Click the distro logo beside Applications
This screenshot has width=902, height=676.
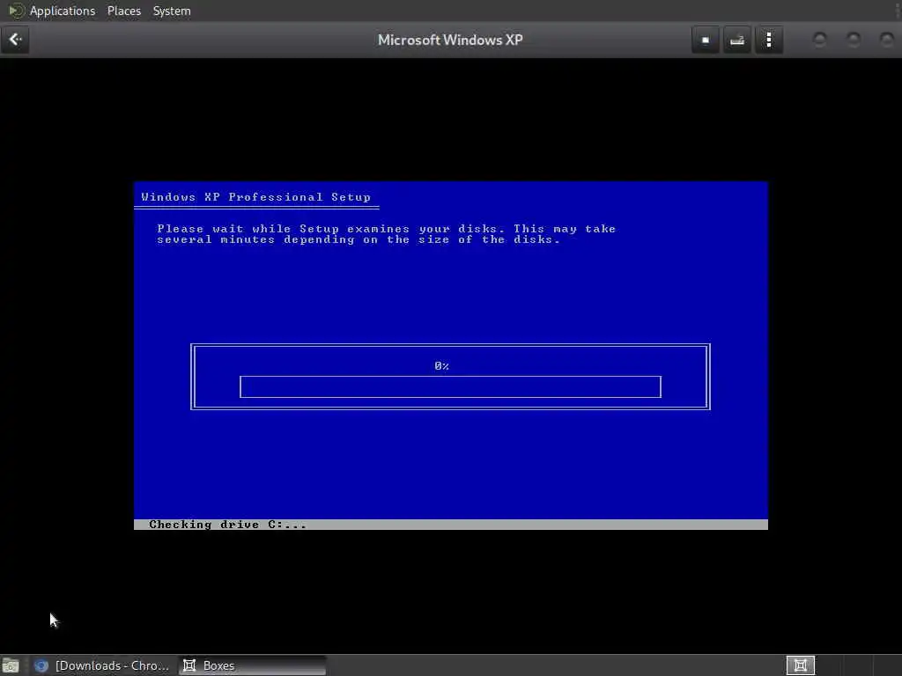click(x=16, y=11)
